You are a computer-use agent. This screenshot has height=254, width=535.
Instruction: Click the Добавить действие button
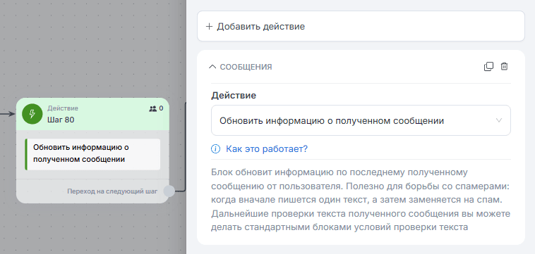(x=361, y=26)
